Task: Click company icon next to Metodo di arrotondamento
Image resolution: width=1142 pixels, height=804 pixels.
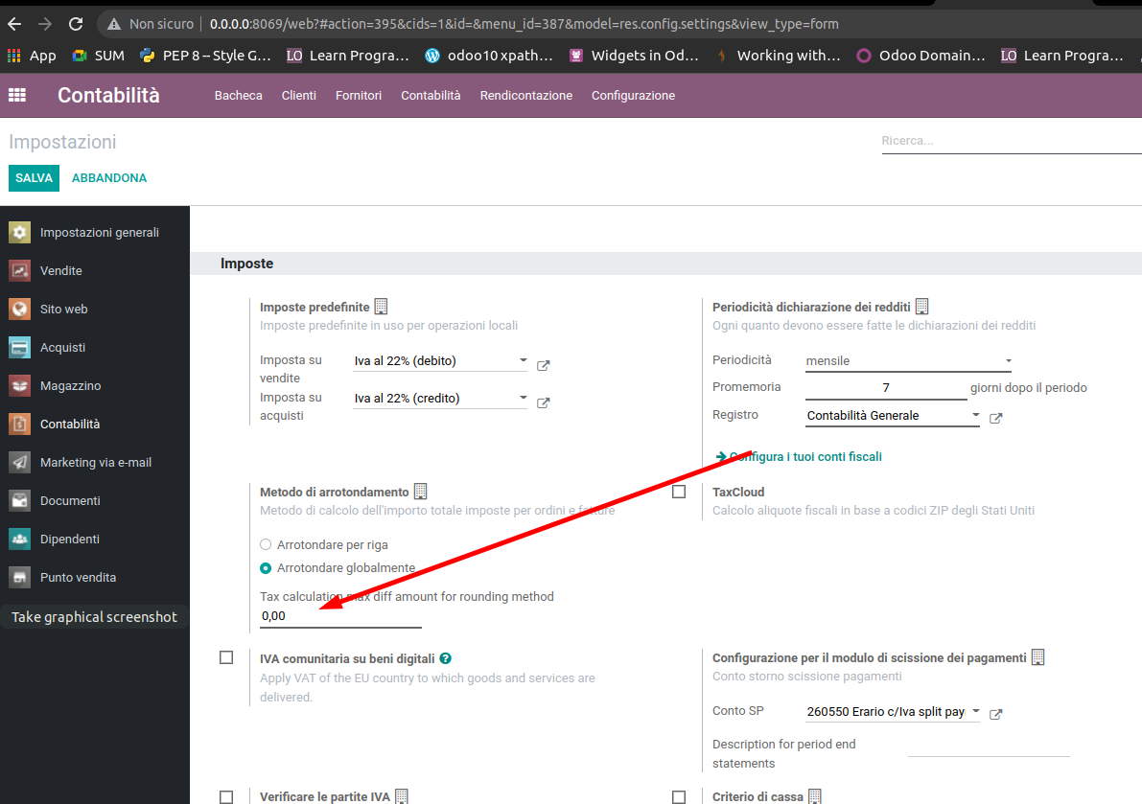Action: point(420,492)
